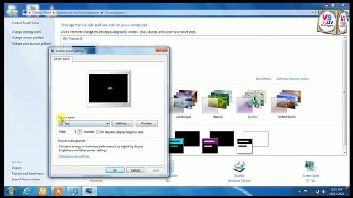
Task: Click the Action Center flag tray icon
Action: (306, 191)
